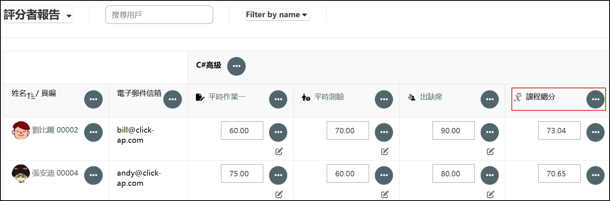Click the 員編 column header text
This screenshot has height=201, width=610.
click(x=48, y=93)
